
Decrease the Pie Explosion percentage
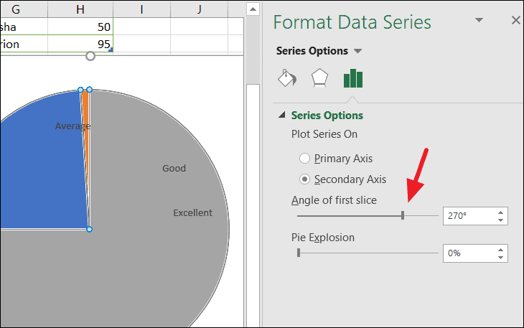[x=500, y=258]
